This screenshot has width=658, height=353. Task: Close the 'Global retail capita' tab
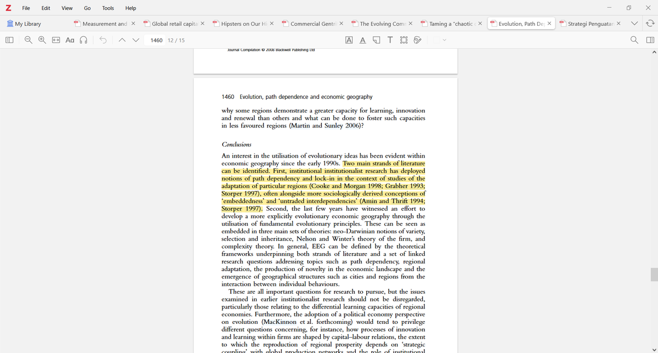[x=202, y=24]
